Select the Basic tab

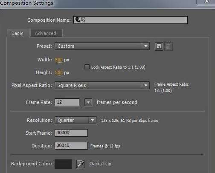pyautogui.click(x=18, y=33)
